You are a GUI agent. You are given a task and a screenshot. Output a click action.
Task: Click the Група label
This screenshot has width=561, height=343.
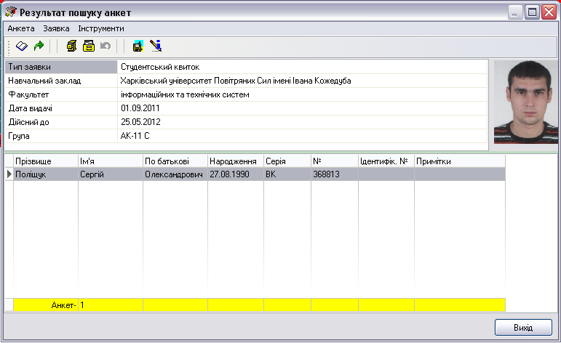point(19,136)
